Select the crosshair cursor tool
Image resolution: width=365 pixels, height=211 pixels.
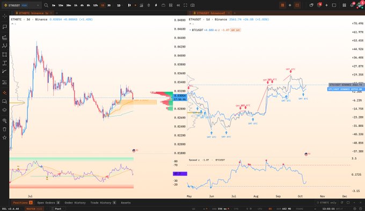click(x=4, y=16)
